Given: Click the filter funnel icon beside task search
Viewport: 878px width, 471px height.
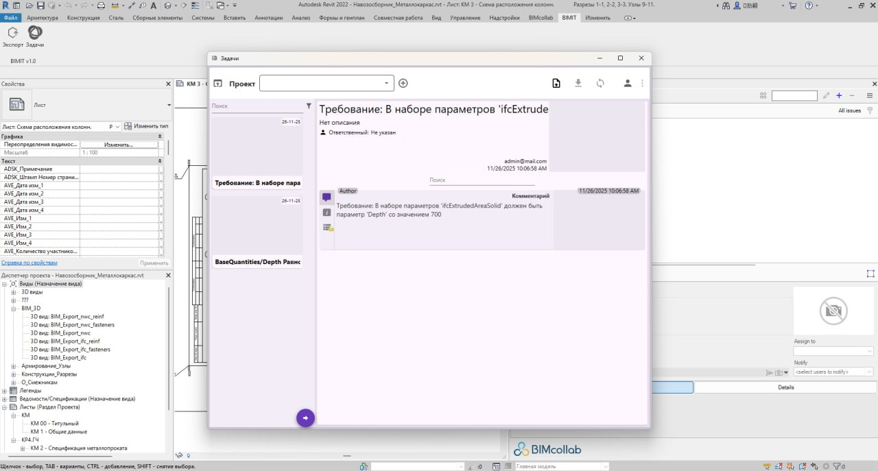Looking at the screenshot, I should pos(309,106).
